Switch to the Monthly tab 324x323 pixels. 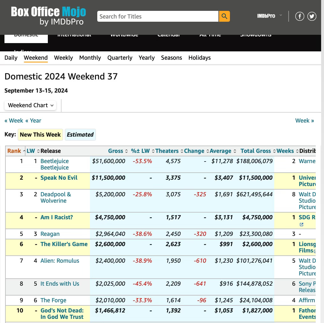tap(90, 58)
